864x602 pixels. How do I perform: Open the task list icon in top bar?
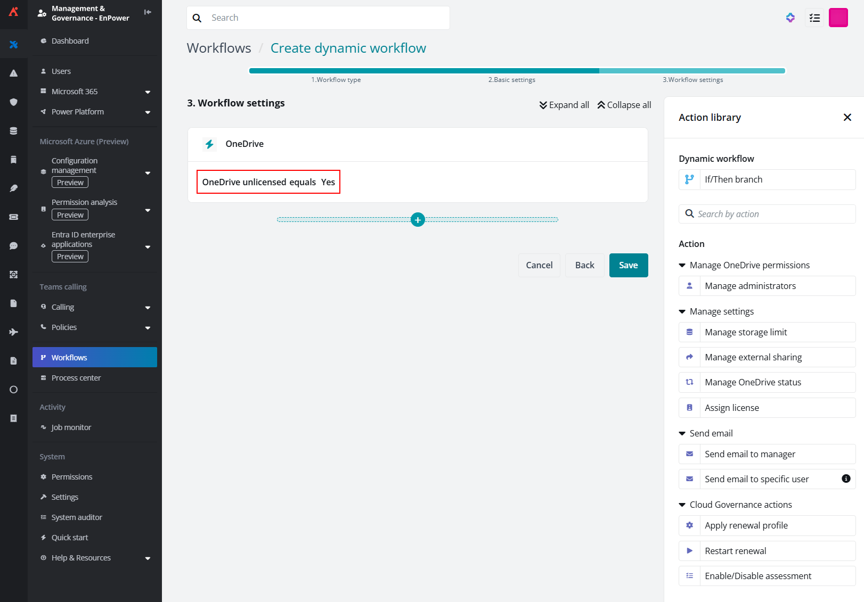click(x=814, y=18)
